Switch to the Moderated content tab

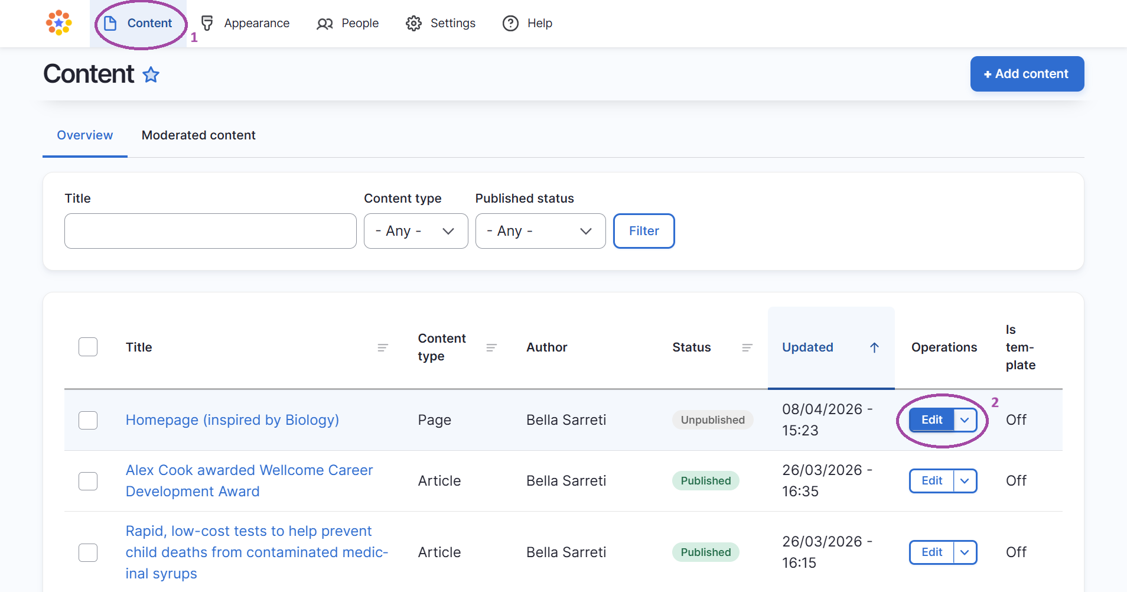(198, 135)
